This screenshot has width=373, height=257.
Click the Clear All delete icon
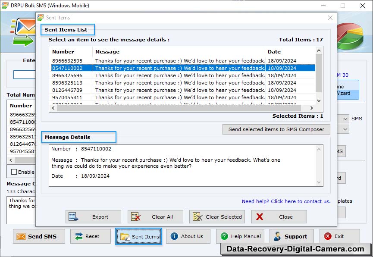tap(136, 216)
